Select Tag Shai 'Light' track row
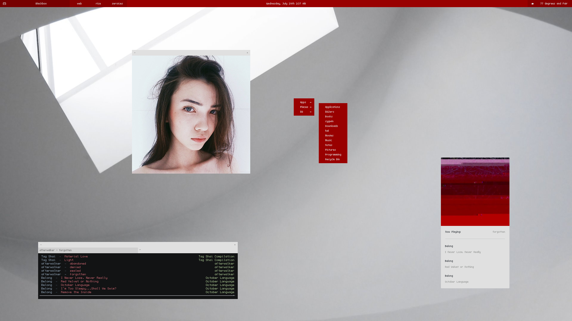The image size is (572, 321). (138, 260)
